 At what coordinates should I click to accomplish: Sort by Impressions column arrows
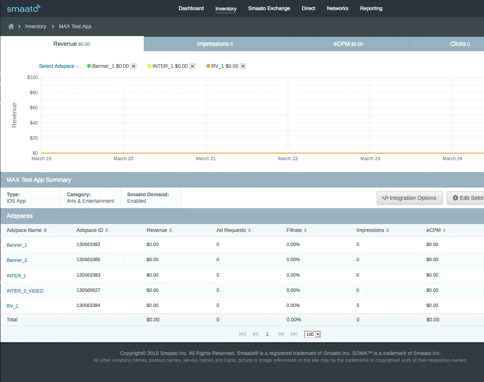pyautogui.click(x=388, y=230)
